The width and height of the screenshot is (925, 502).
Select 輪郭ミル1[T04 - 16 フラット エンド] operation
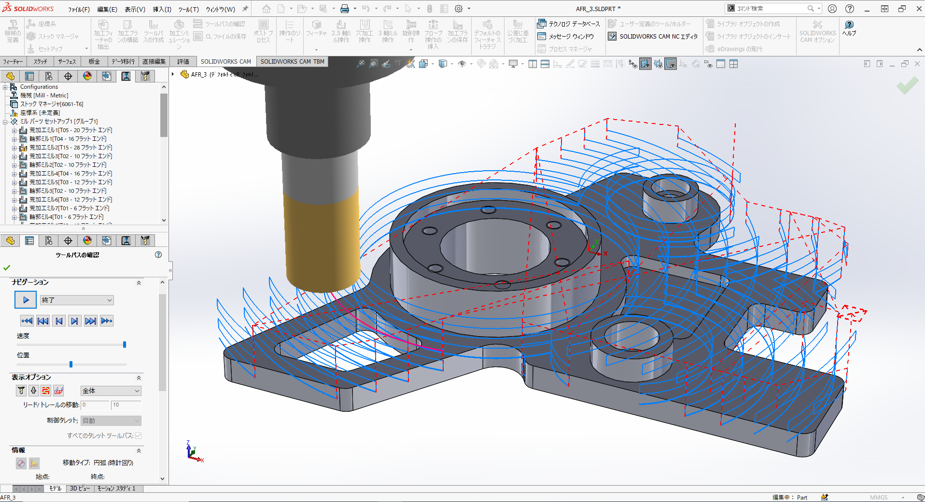point(68,139)
